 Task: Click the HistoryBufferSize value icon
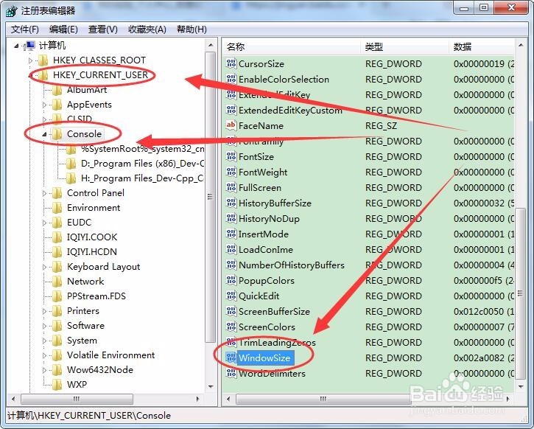(231, 203)
